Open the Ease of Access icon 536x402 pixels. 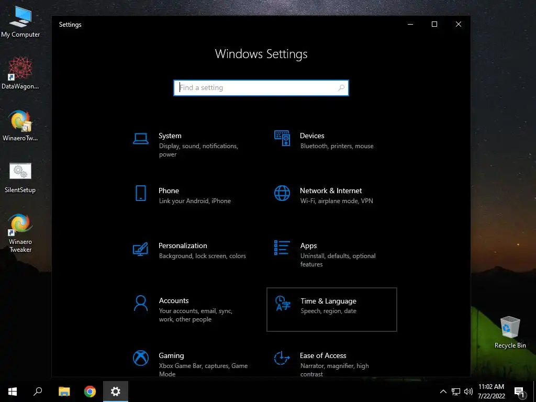[x=282, y=358]
